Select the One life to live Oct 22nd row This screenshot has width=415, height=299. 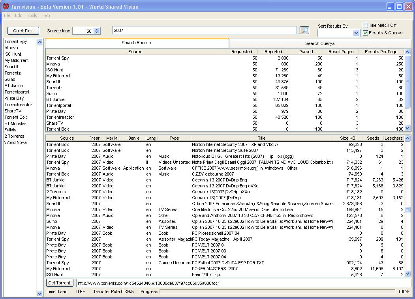[225, 209]
